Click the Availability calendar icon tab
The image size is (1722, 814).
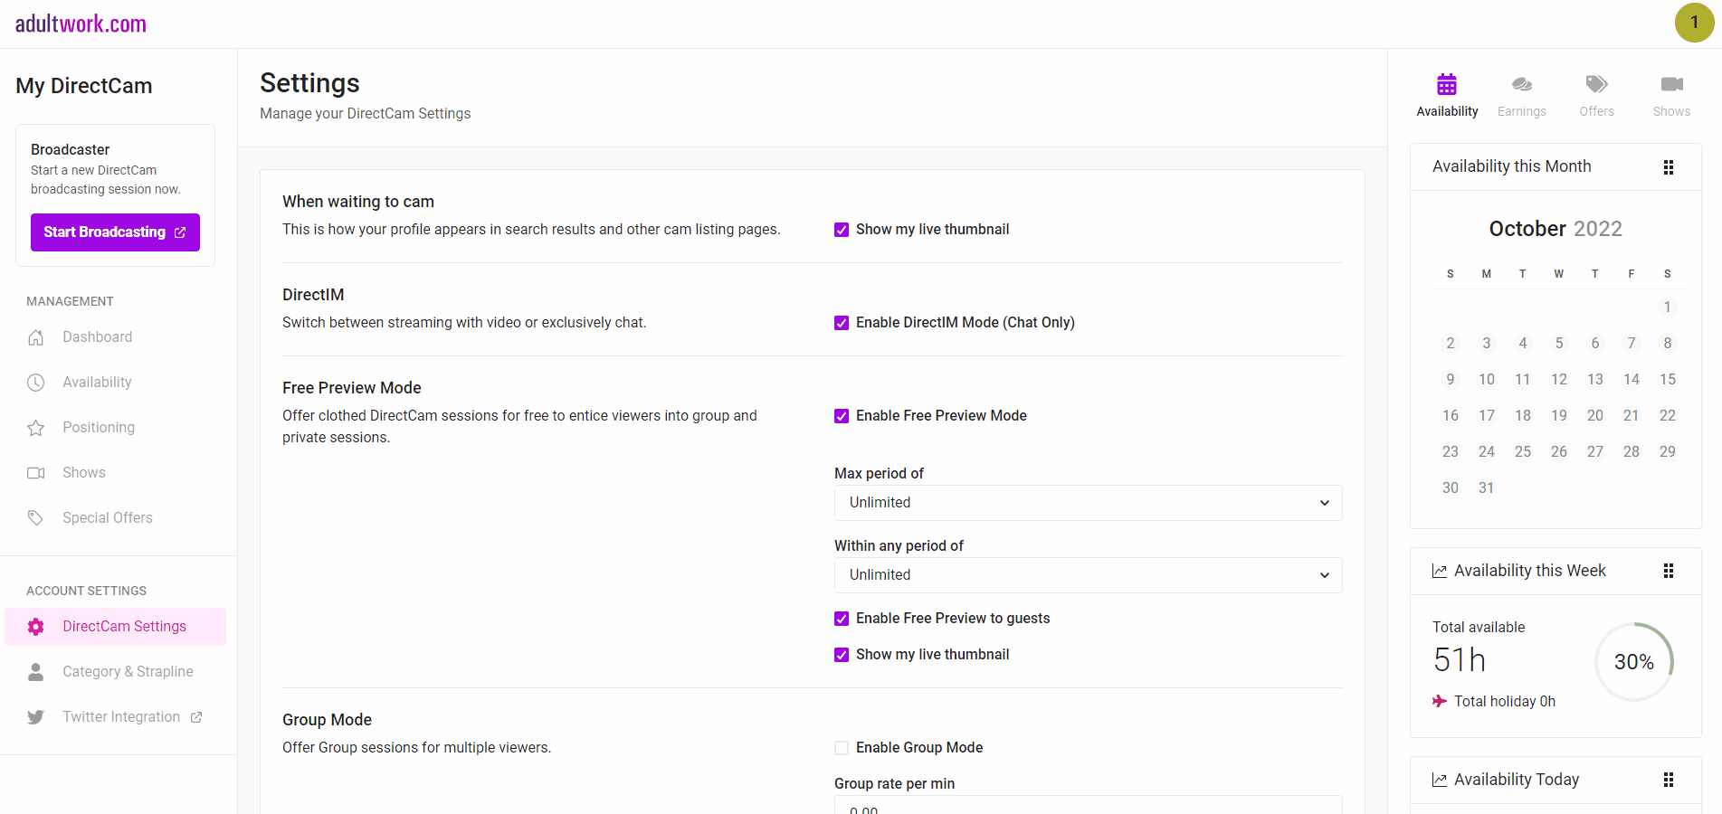1446,86
